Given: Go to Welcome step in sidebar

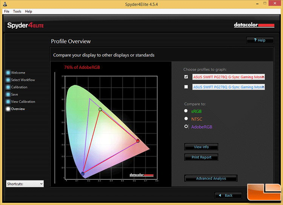Looking at the screenshot, I should click(x=18, y=73).
